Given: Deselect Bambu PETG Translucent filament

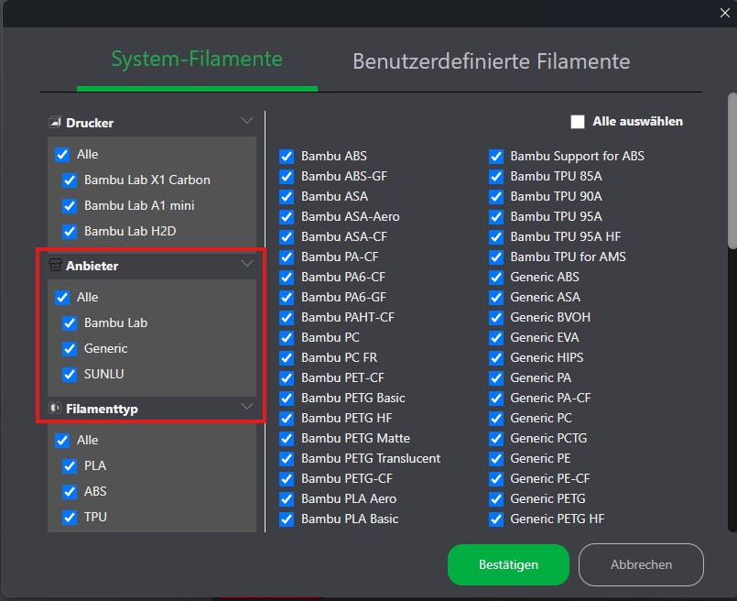Looking at the screenshot, I should point(287,459).
